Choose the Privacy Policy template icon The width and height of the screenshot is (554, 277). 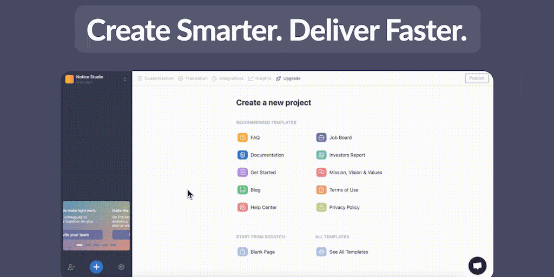321,207
